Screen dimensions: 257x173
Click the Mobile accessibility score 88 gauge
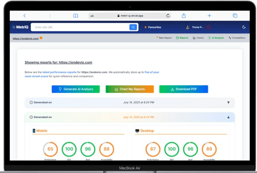106,149
